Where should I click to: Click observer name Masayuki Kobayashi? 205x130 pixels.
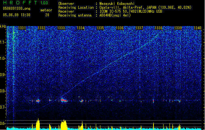(x=117, y=4)
